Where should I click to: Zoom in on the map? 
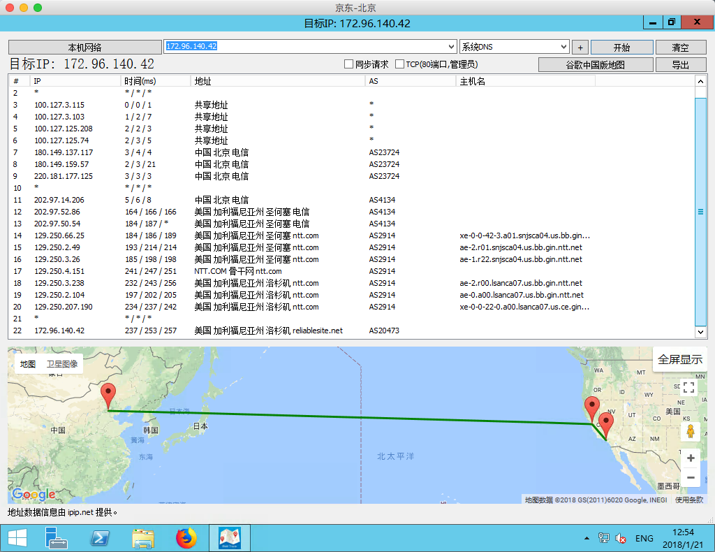pos(691,458)
